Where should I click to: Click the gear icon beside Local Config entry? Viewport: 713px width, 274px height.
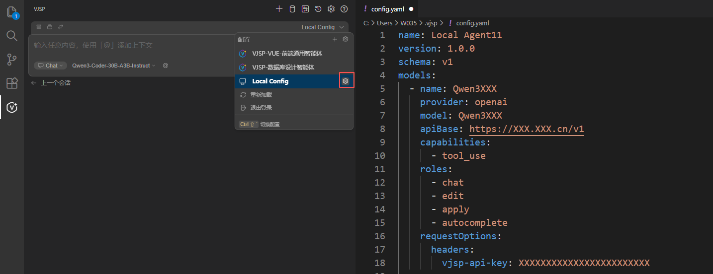346,81
